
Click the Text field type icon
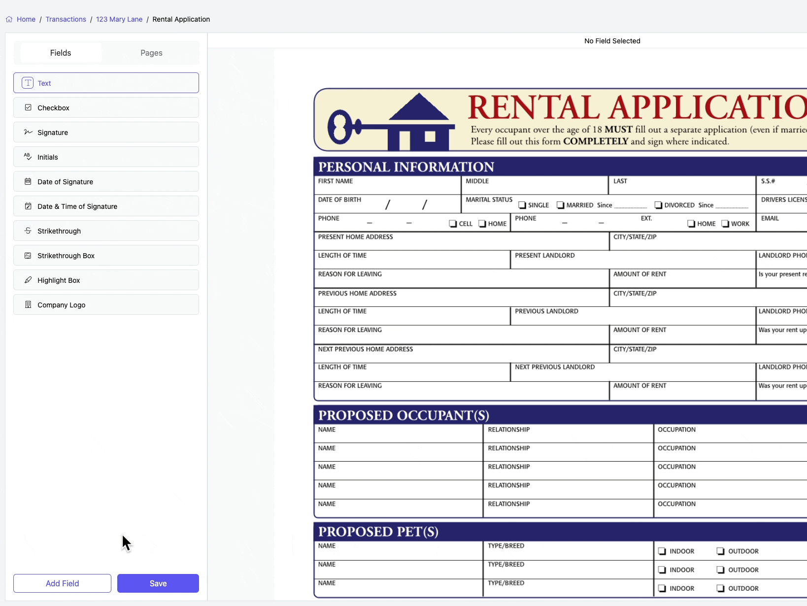[x=28, y=83]
